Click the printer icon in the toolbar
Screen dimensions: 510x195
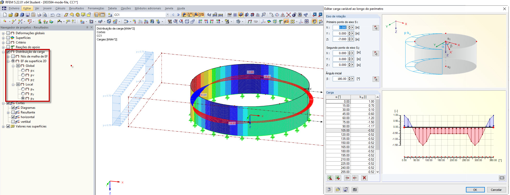[39, 15]
